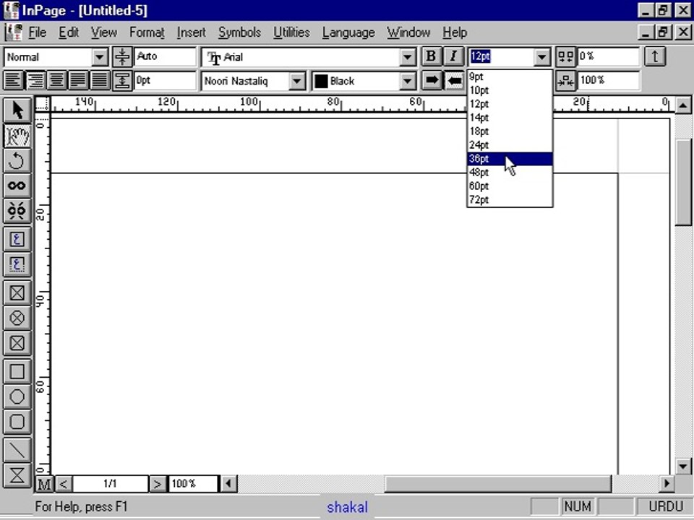Click vertical scrollbar down arrow
The height and width of the screenshot is (520, 694).
(683, 466)
